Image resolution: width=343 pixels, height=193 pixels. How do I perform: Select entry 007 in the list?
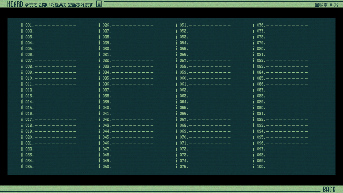click(49, 61)
